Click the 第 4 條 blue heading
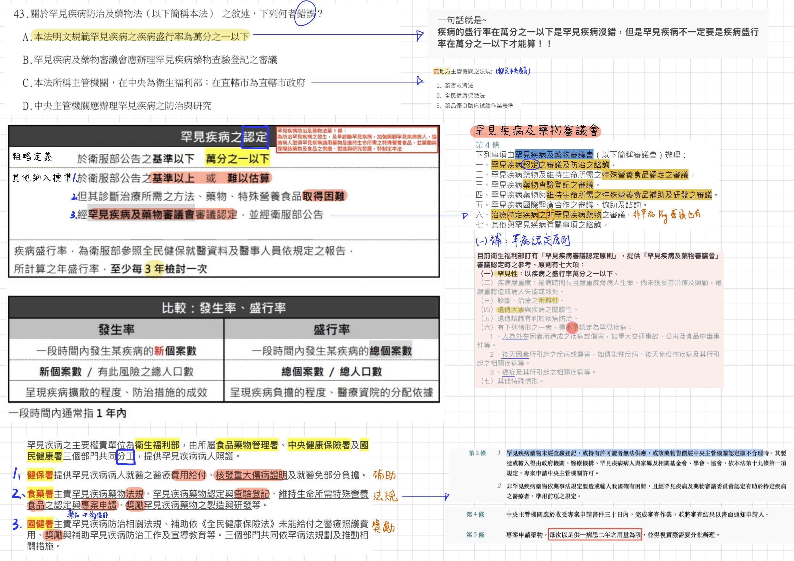This screenshot has height=561, width=794. (487, 145)
